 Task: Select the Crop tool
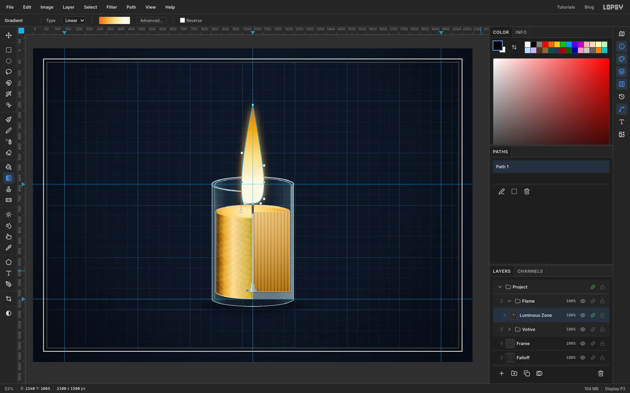pos(9,299)
